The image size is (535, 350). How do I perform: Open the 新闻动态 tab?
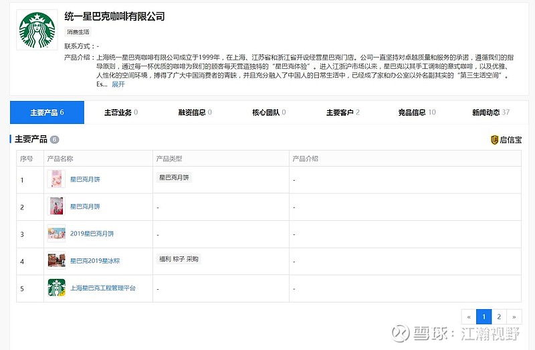tap(491, 112)
